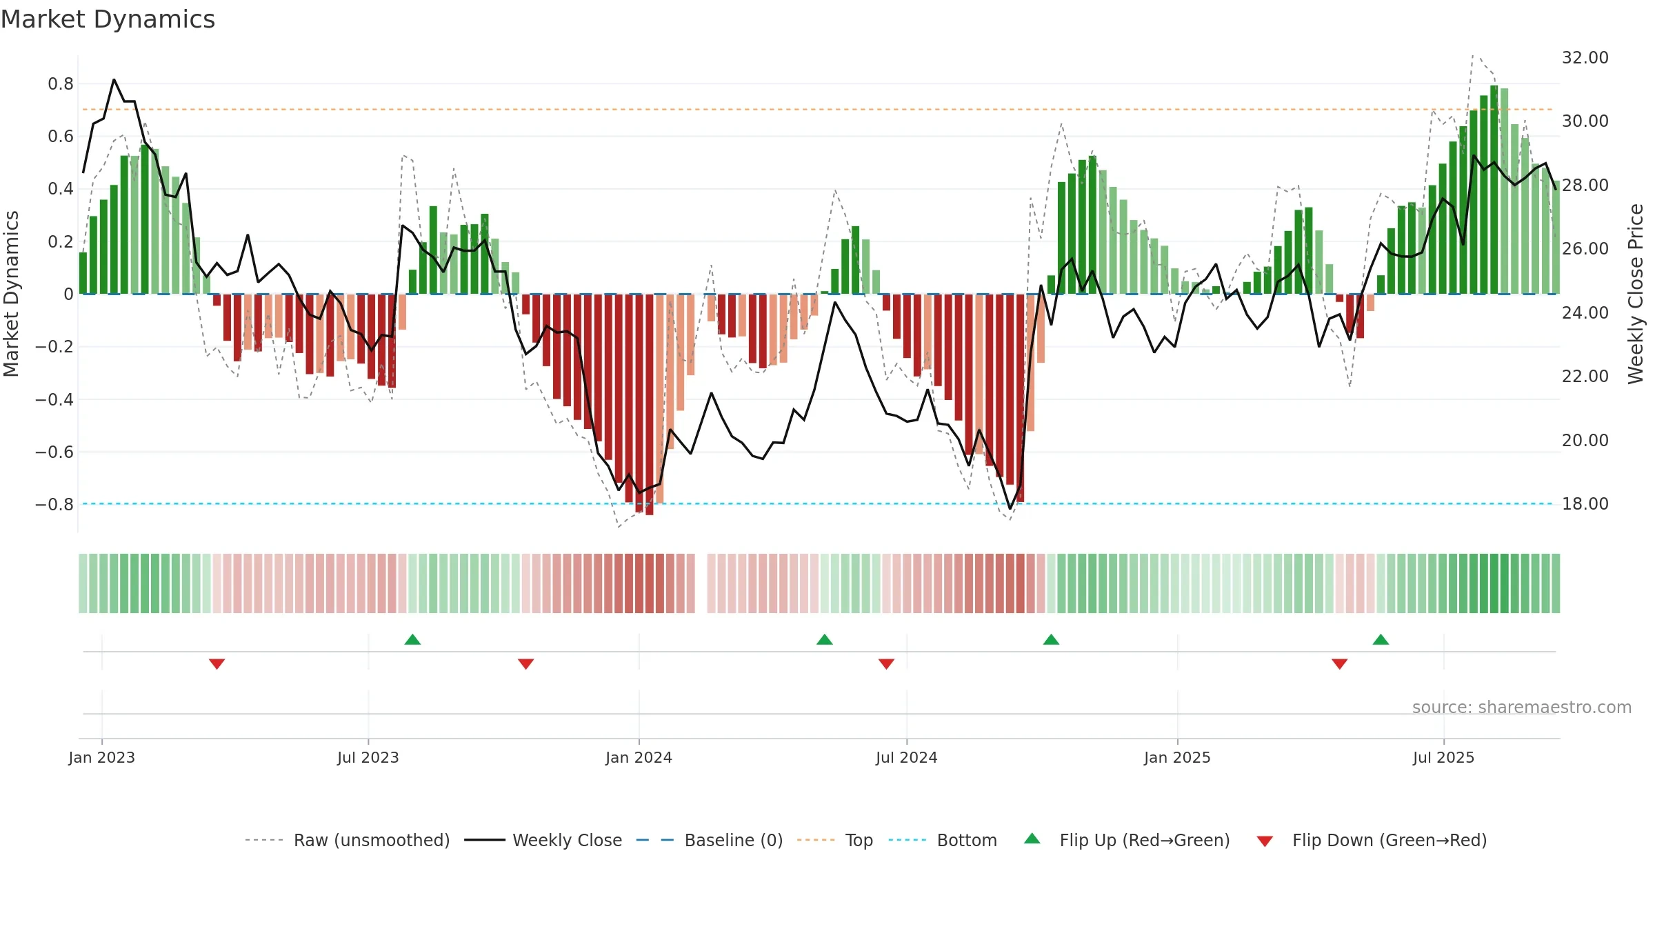Click the 32.00 price axis label
The image size is (1655, 931).
[x=1585, y=58]
